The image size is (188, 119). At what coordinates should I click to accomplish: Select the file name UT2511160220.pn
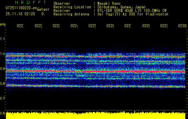21,8
